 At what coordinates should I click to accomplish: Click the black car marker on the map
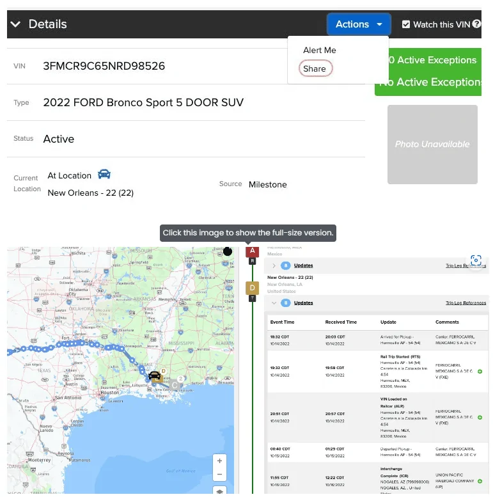click(154, 375)
